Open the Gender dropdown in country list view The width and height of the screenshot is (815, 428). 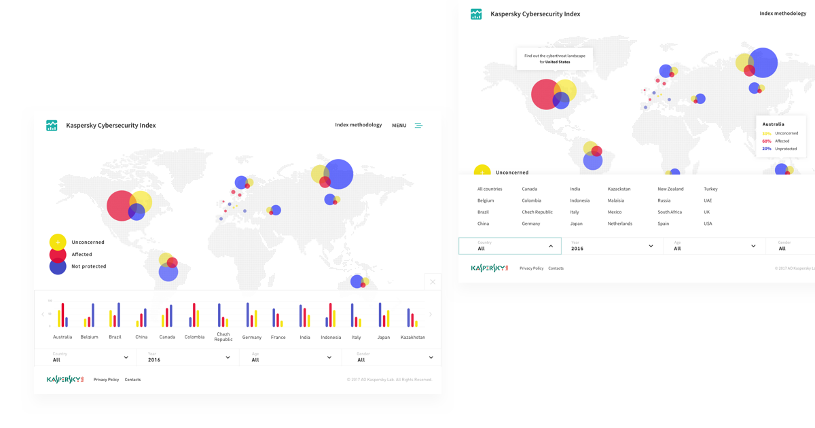tap(791, 246)
